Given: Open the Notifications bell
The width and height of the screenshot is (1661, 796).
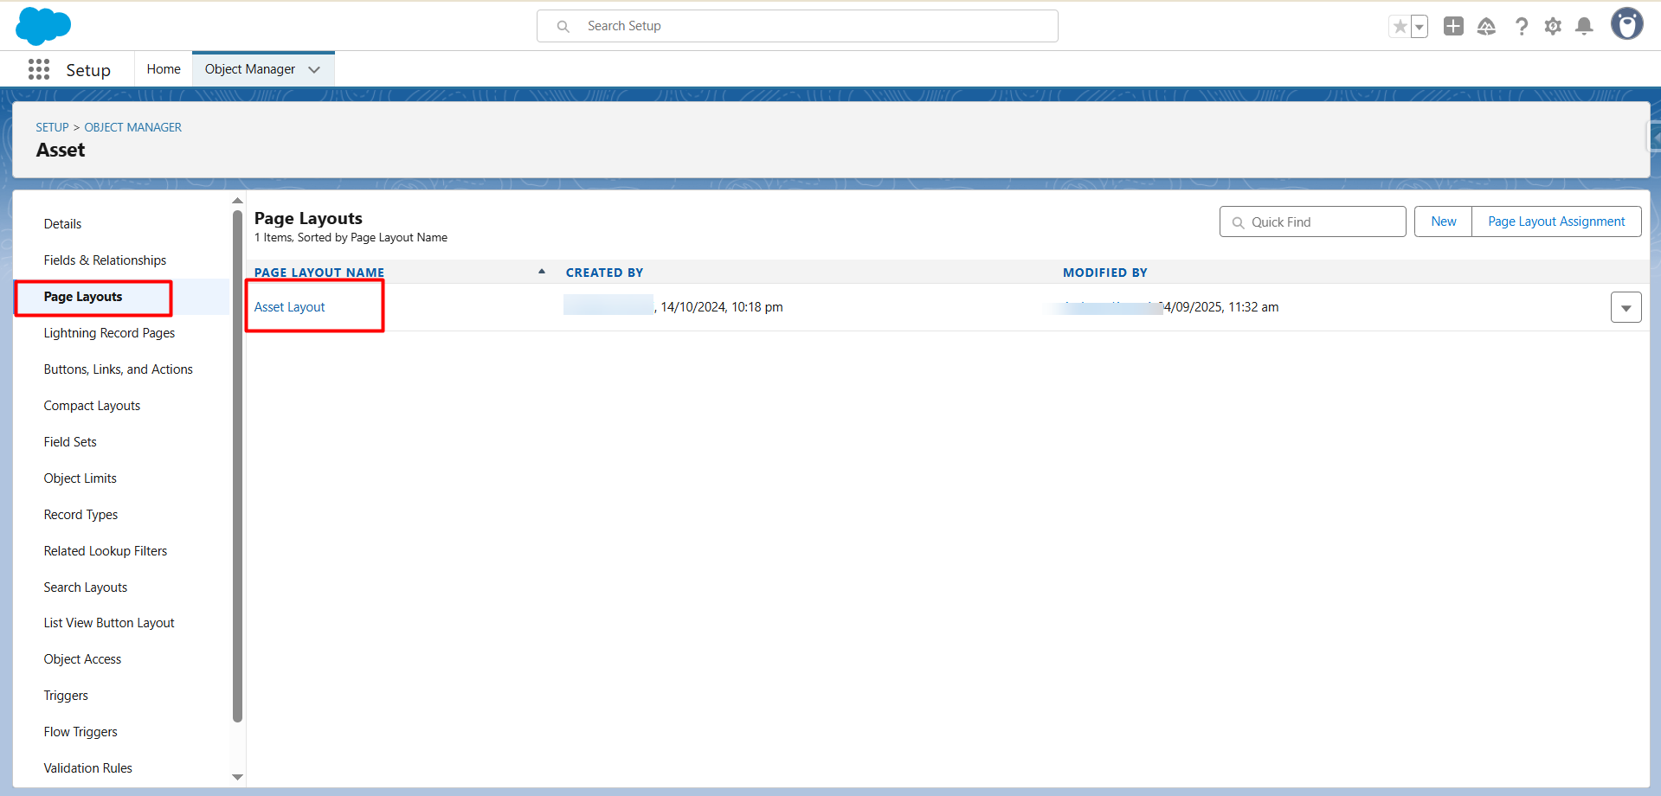Looking at the screenshot, I should (1584, 27).
